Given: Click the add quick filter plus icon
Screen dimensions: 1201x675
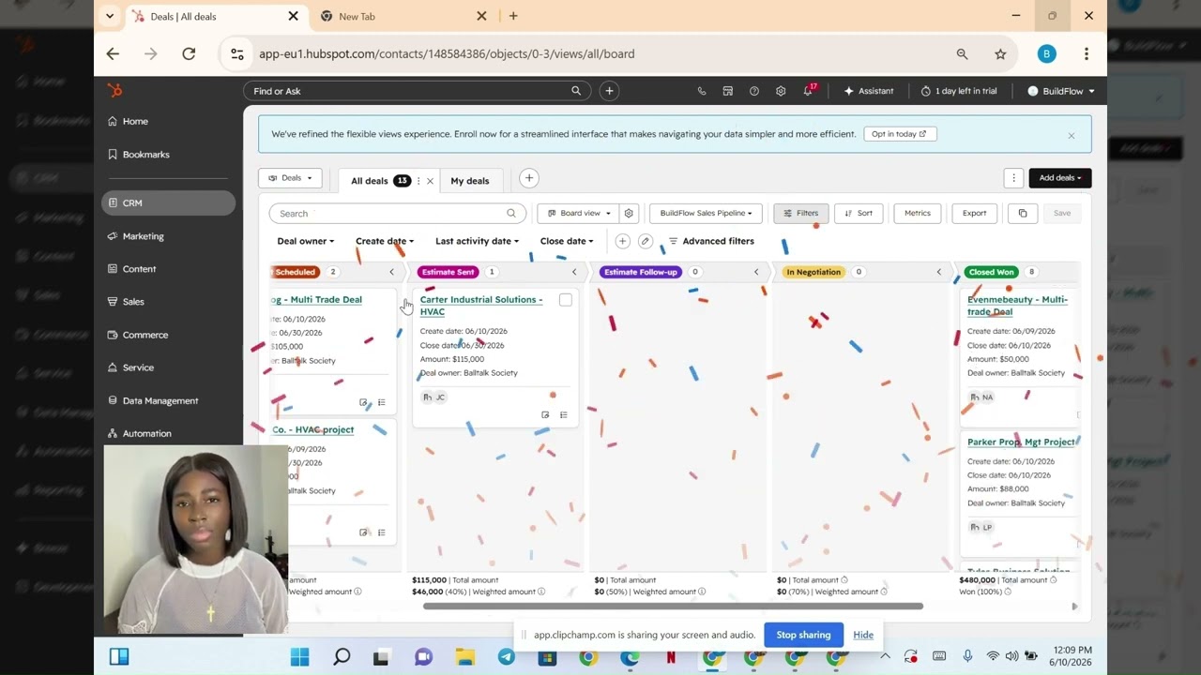Looking at the screenshot, I should [622, 241].
